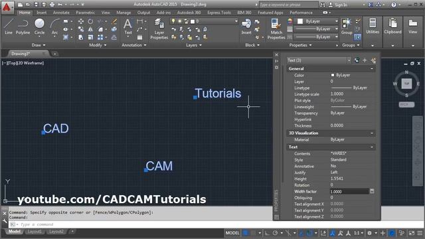Click the Array tool icon

tap(100, 37)
